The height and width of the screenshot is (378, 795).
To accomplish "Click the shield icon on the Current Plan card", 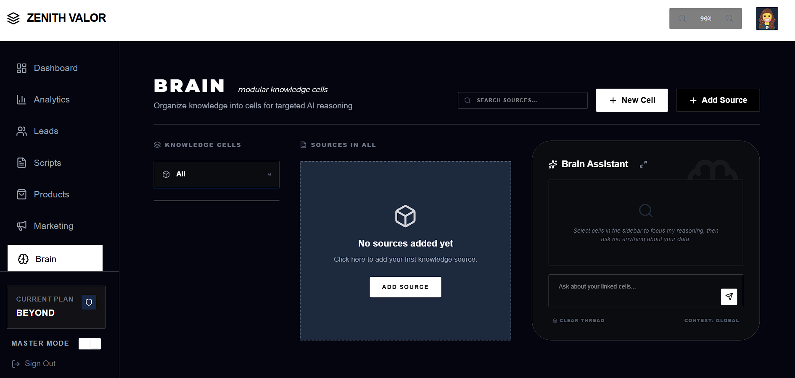I will [x=89, y=302].
